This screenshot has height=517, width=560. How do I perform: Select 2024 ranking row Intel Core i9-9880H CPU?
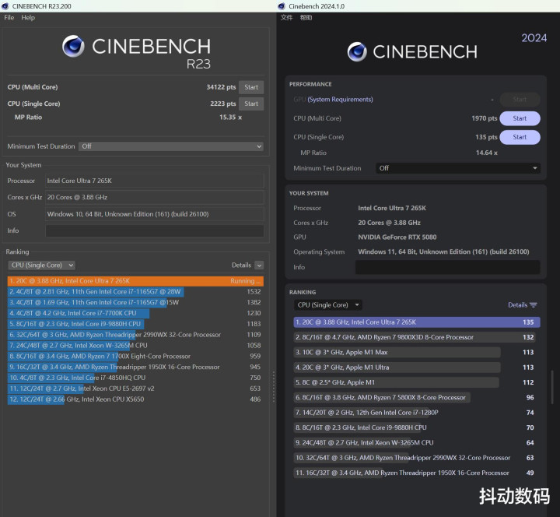[417, 427]
